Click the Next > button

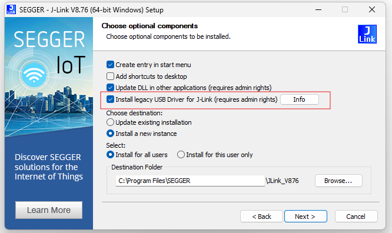(x=305, y=217)
